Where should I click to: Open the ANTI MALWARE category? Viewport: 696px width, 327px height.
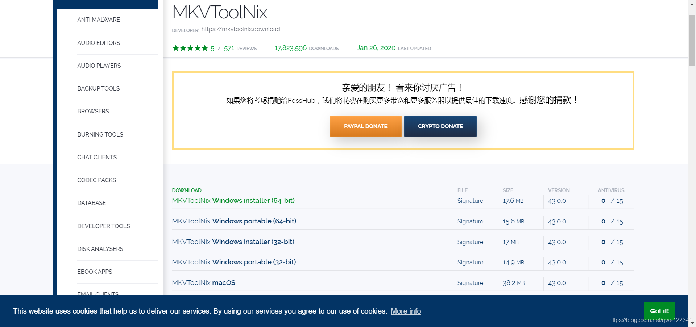point(99,20)
